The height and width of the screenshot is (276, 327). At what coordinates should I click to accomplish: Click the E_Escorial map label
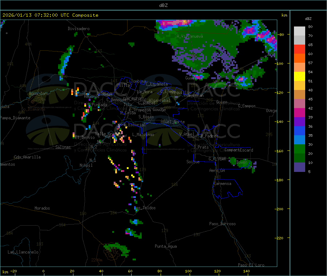point(135,125)
